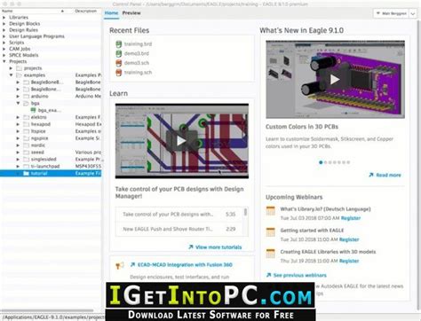421x321 pixels.
Task: Click the 'Custom Colors in 3D PCBs' heading
Action: [x=302, y=127]
